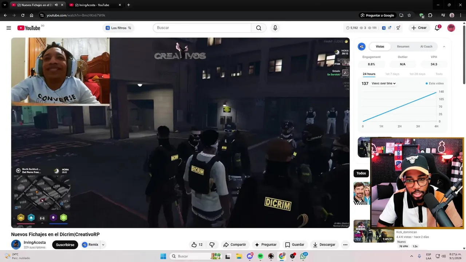Switch to 1st 7 days range
Viewport: 466px width, 262px height.
pyautogui.click(x=392, y=74)
